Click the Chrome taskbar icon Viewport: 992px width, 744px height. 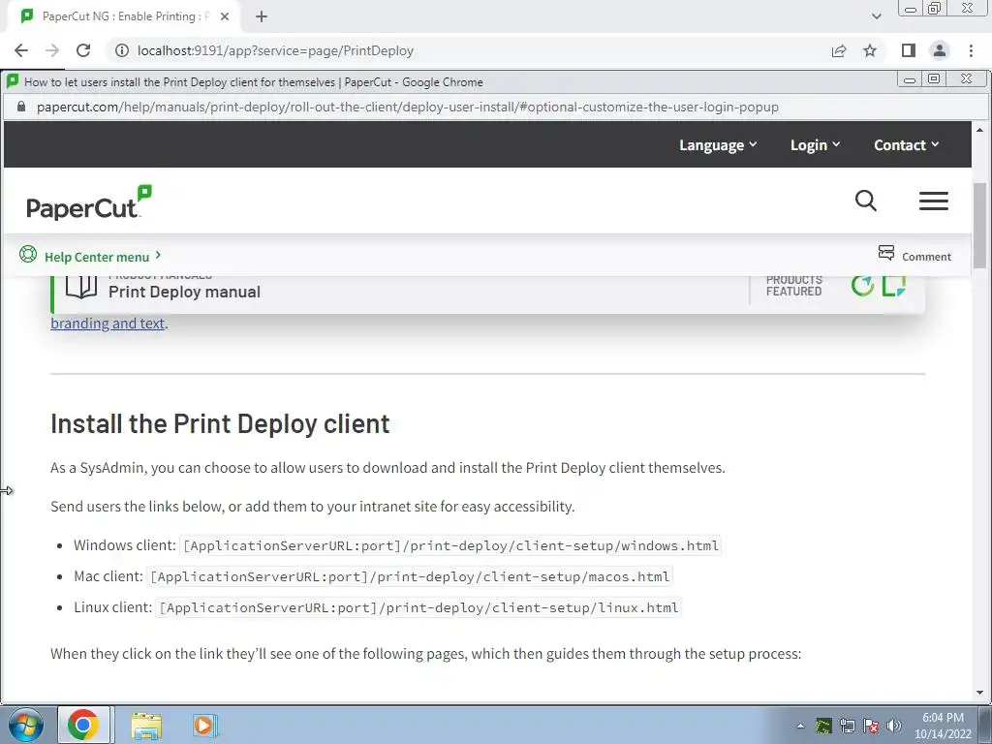pos(83,725)
